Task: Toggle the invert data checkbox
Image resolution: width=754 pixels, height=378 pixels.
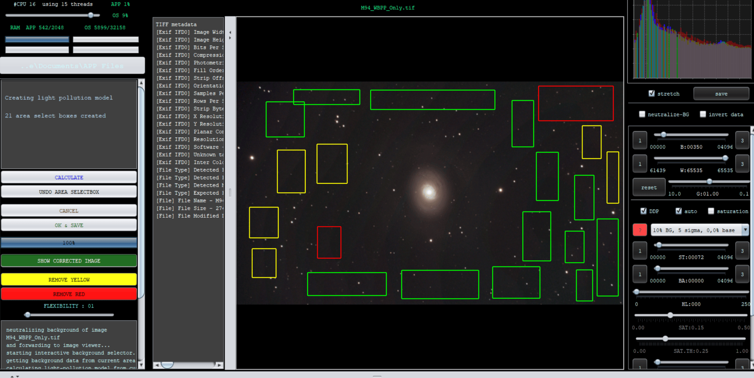Action: [x=703, y=114]
